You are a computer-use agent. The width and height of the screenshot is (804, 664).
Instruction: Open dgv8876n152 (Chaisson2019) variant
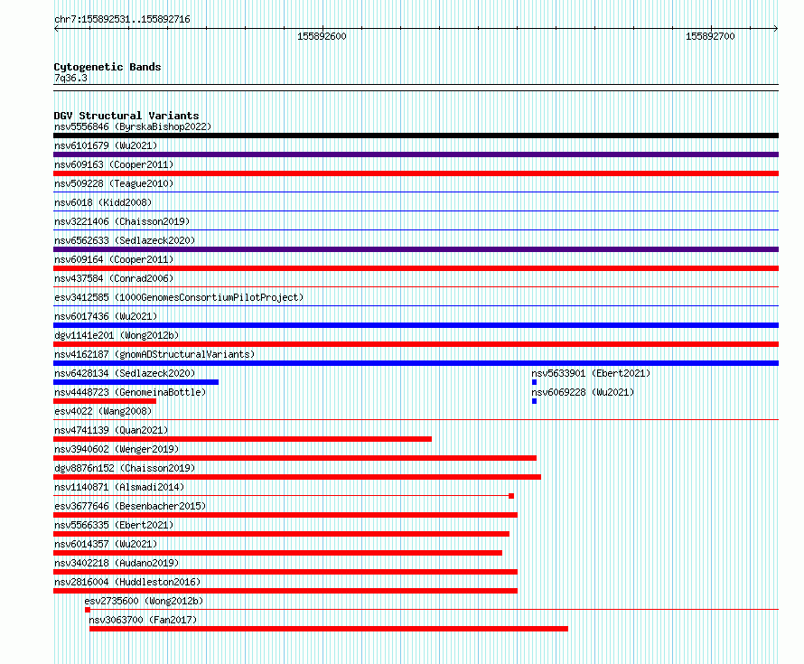125,468
